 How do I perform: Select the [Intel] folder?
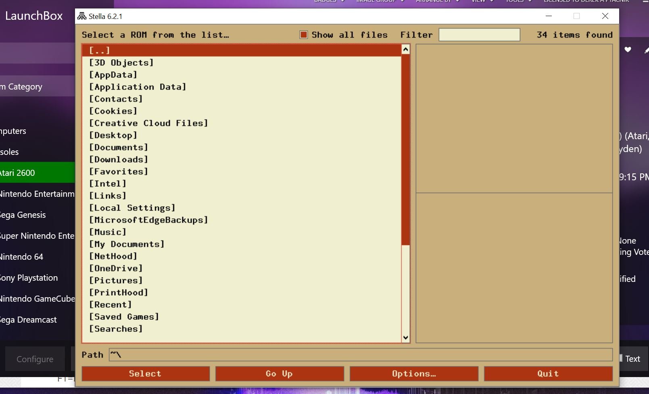click(242, 183)
